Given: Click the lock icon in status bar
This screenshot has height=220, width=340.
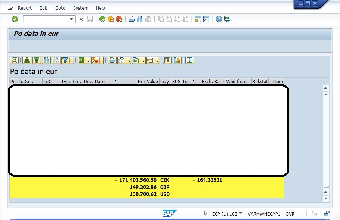Looking at the screenshot, I should pyautogui.click(x=327, y=214).
